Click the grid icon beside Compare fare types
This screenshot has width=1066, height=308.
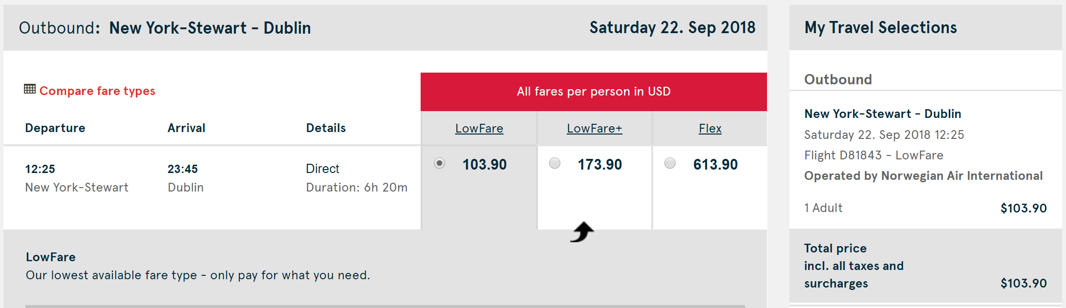point(30,89)
